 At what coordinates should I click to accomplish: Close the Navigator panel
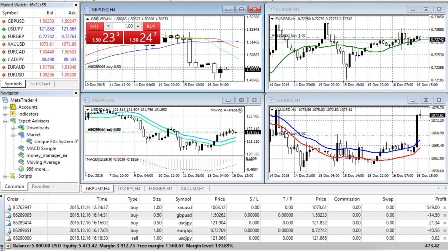pyautogui.click(x=76, y=93)
